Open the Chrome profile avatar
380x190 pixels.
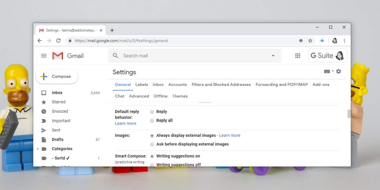point(335,41)
